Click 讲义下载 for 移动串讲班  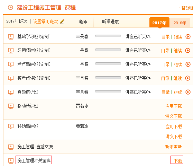[174, 137]
